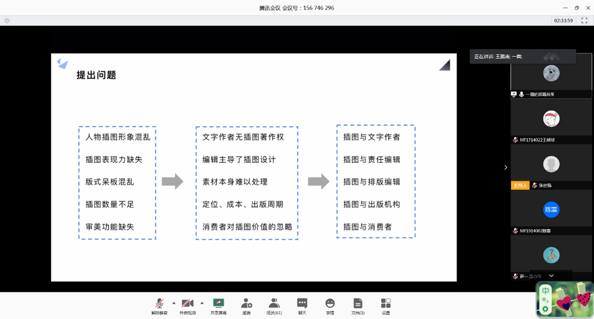Select the 陈霏 participant avatar
Viewport: 594px width, 319px height.
point(551,210)
